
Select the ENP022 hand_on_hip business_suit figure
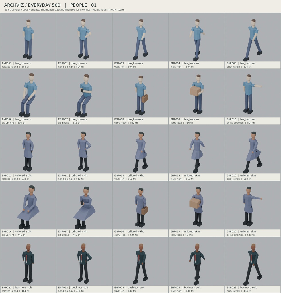84,264
